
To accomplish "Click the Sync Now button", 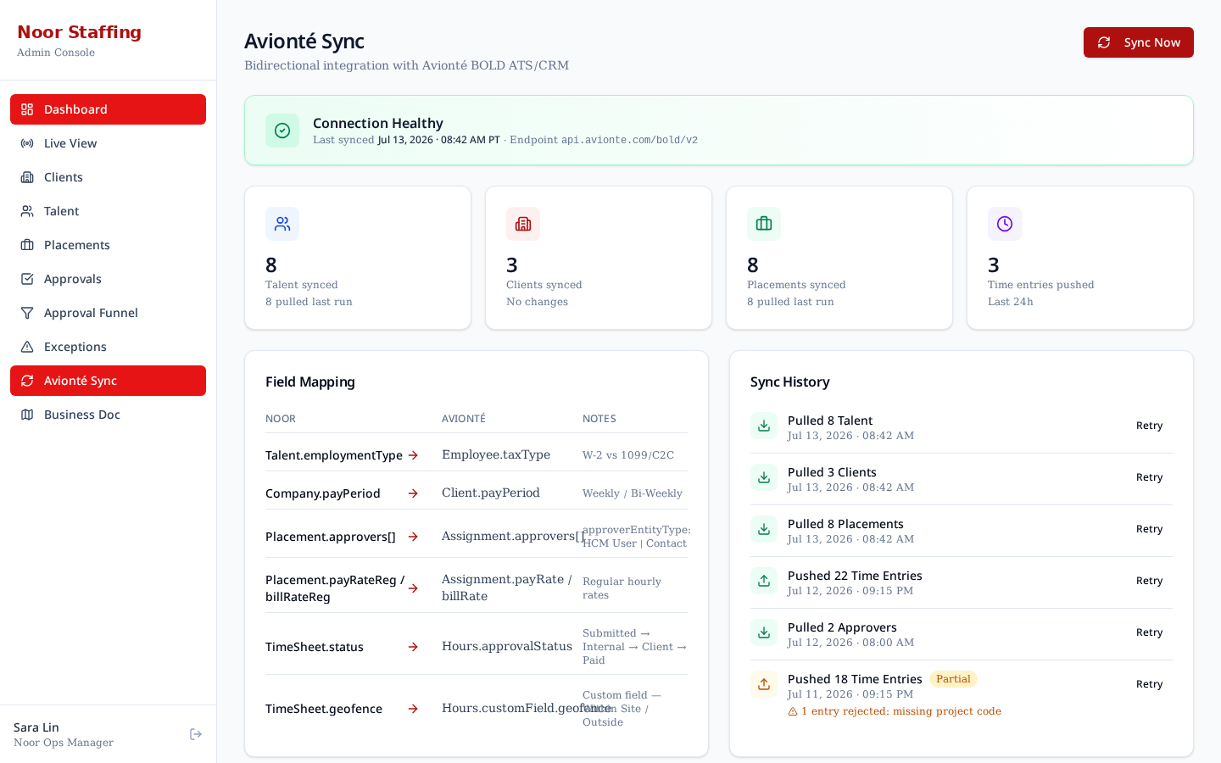I will pyautogui.click(x=1139, y=42).
